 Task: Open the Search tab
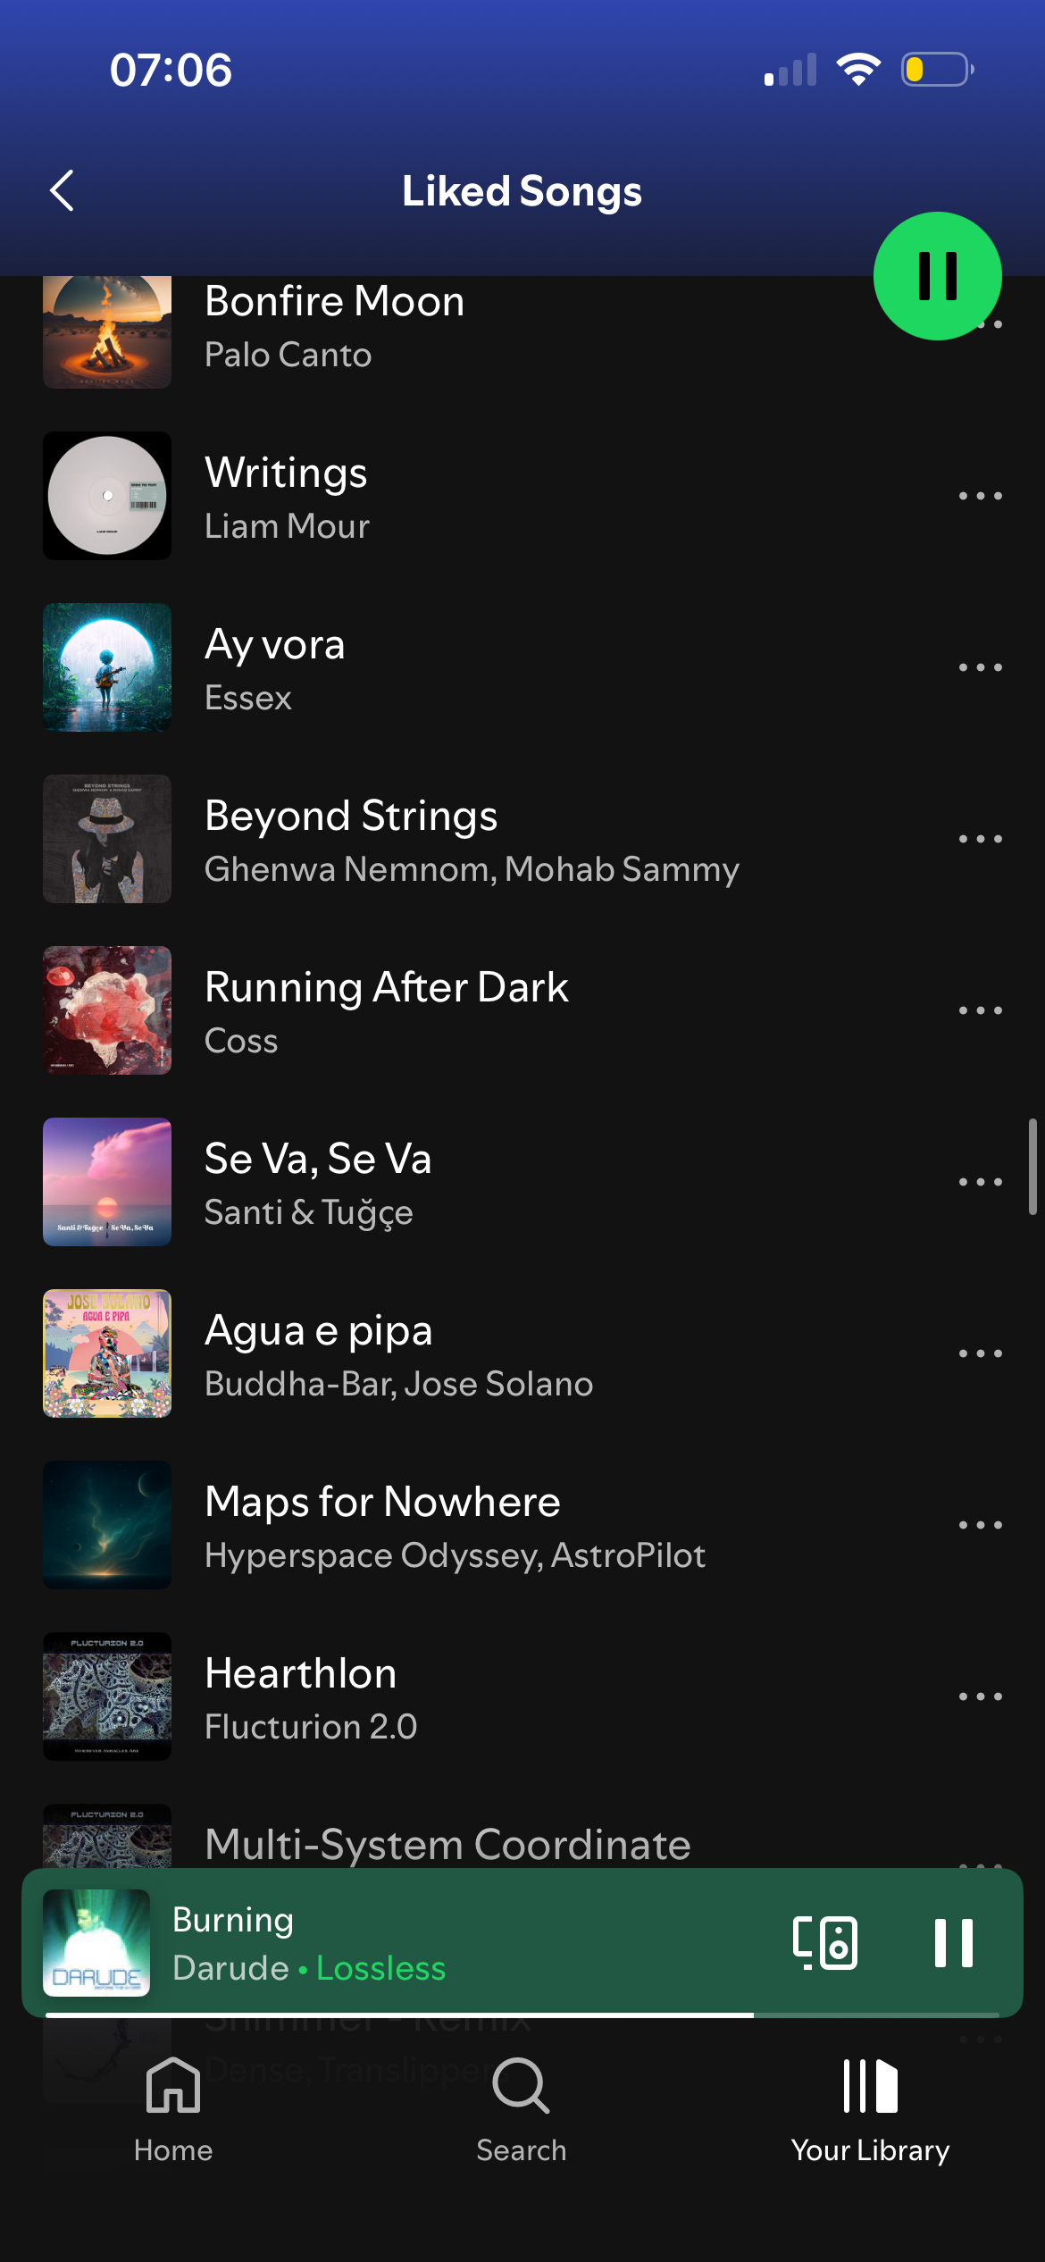click(522, 2110)
